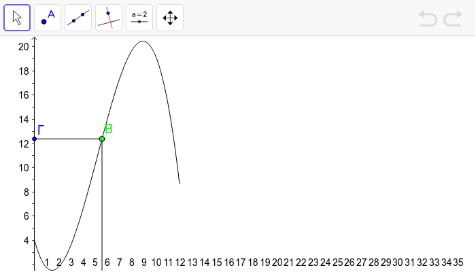Screen dimensions: 476x272
Task: Choose the Line through two points tool
Action: [78, 18]
